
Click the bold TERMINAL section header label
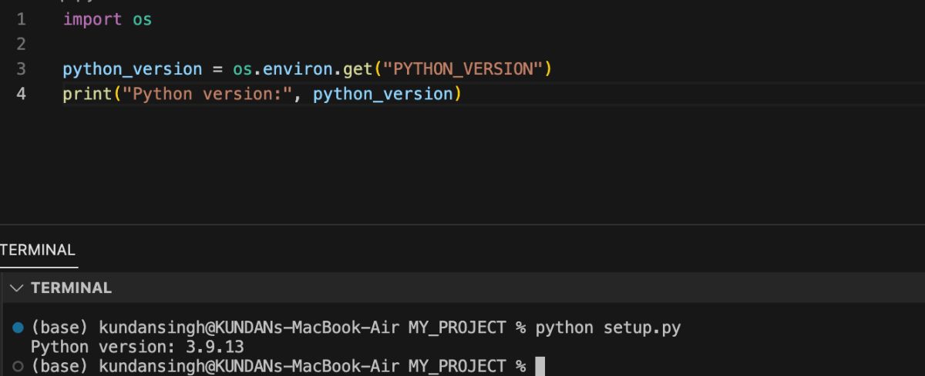[x=71, y=288]
